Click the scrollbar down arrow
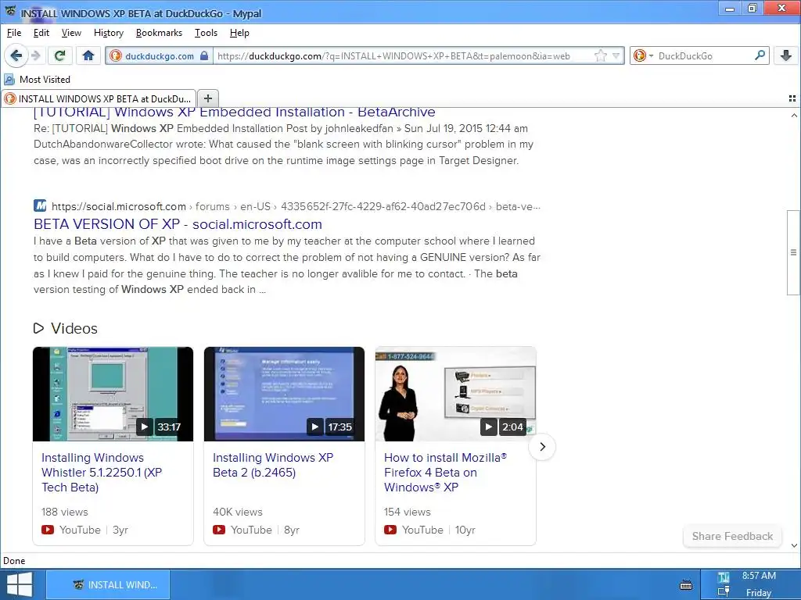This screenshot has width=801, height=600. coord(794,545)
